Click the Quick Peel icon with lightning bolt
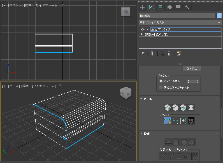 click(168, 108)
